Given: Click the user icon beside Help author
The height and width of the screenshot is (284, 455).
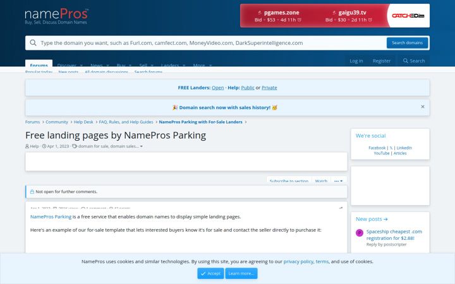Looking at the screenshot, I should coord(27,146).
